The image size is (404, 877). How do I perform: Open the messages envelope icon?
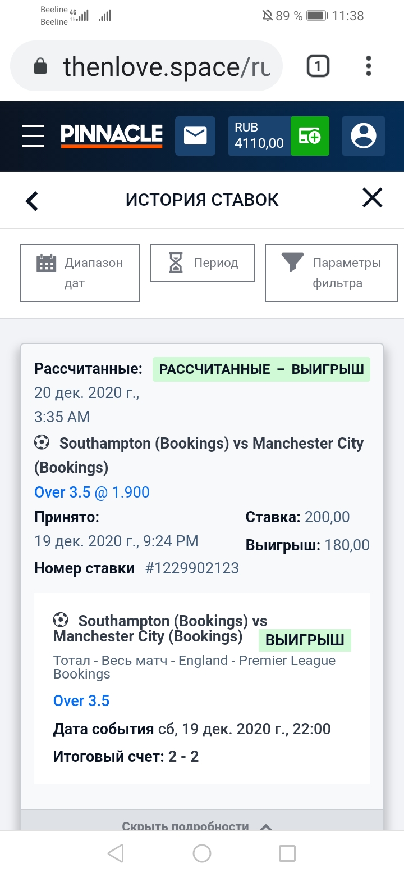[x=195, y=136]
